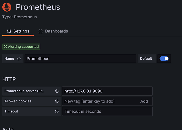Click the Prometheus server URL label
The width and height of the screenshot is (182, 130).
tap(24, 91)
